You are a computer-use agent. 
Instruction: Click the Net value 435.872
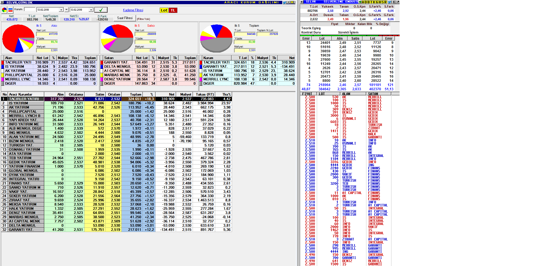pyautogui.click(x=12, y=19)
